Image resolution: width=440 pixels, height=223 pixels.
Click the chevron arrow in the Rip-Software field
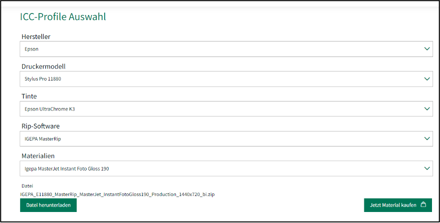pos(427,138)
